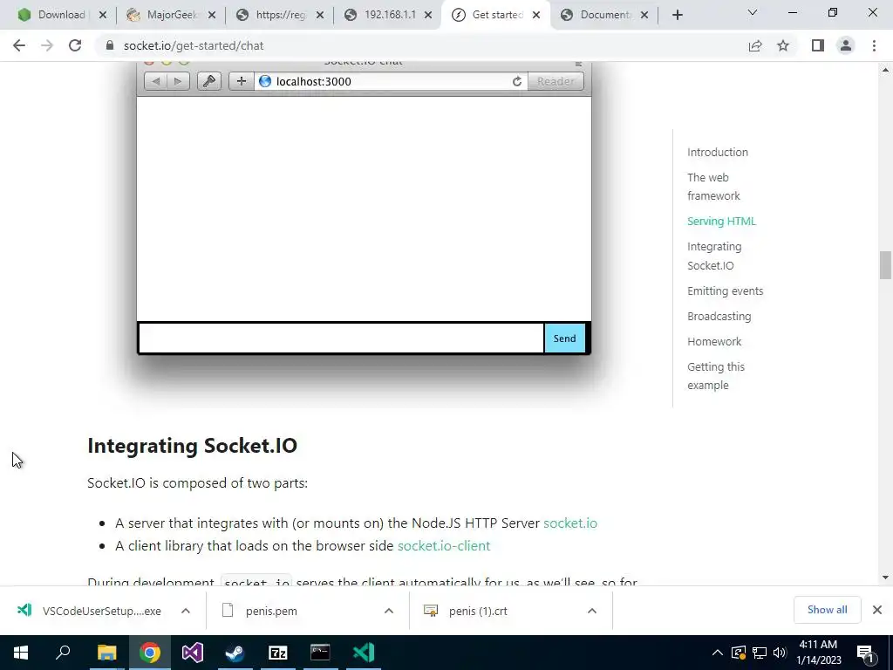
Task: Bookmark this tab with the star icon
Action: click(x=783, y=45)
